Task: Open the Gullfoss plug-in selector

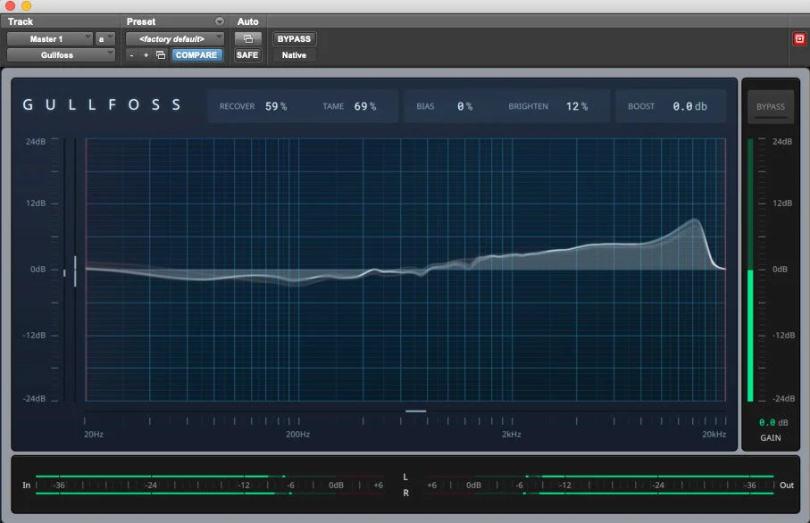Action: pyautogui.click(x=61, y=54)
